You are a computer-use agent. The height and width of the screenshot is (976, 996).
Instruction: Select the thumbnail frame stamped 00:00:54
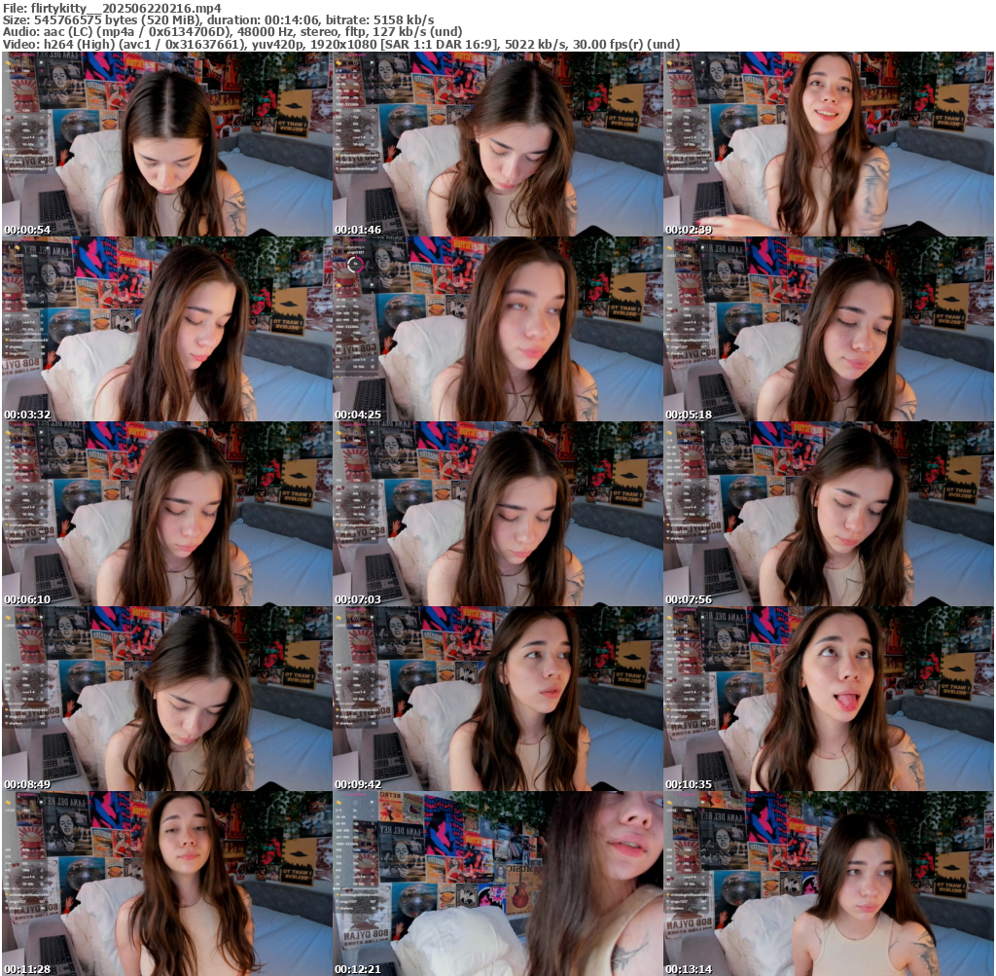166,144
